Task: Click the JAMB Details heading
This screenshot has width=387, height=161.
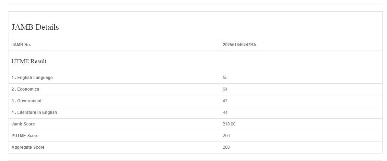Action: coord(35,27)
